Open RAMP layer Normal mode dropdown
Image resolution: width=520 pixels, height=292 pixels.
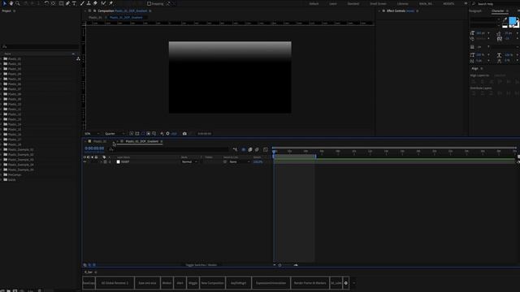tap(189, 162)
